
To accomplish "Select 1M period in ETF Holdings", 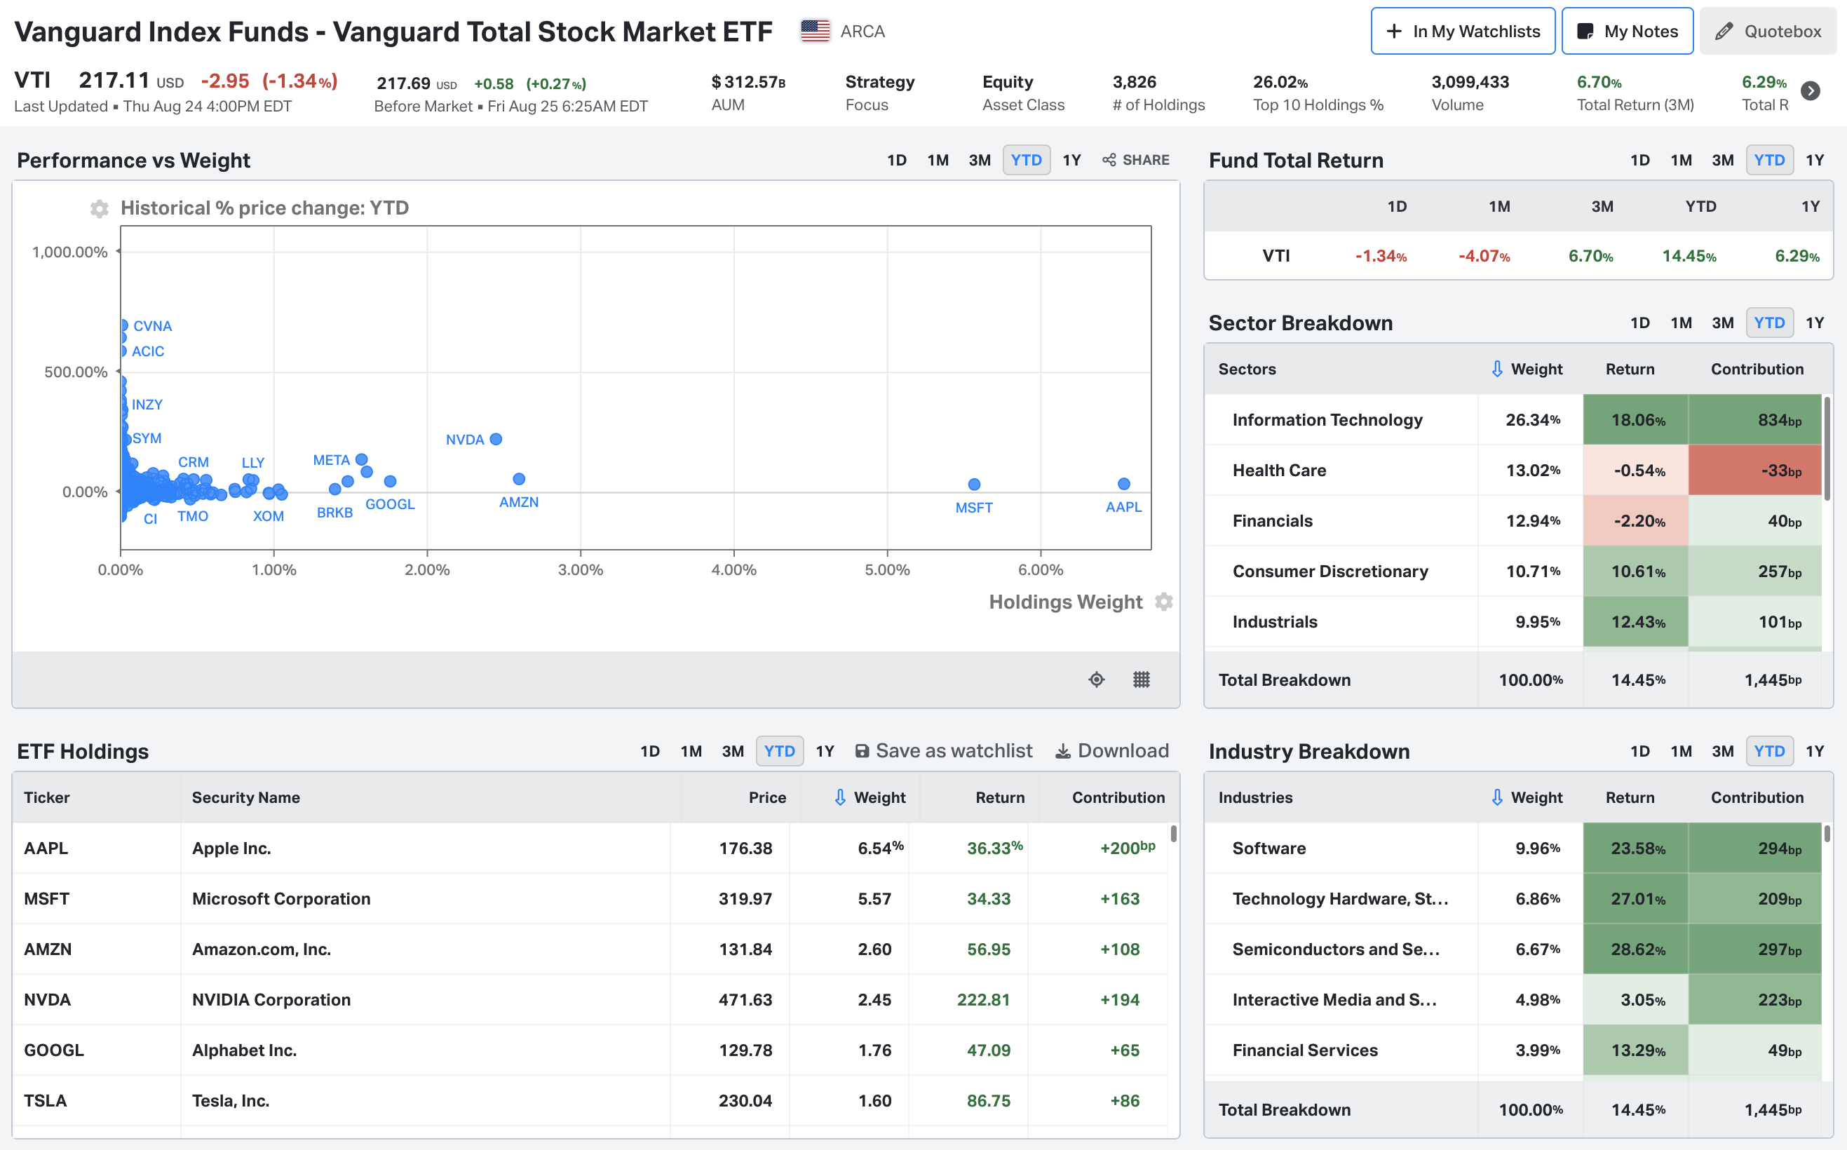I will point(691,752).
